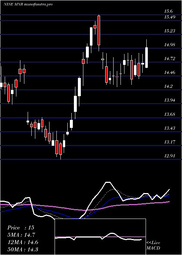
Task: Click the 50MA : 14.3 readout
Action: point(23,249)
